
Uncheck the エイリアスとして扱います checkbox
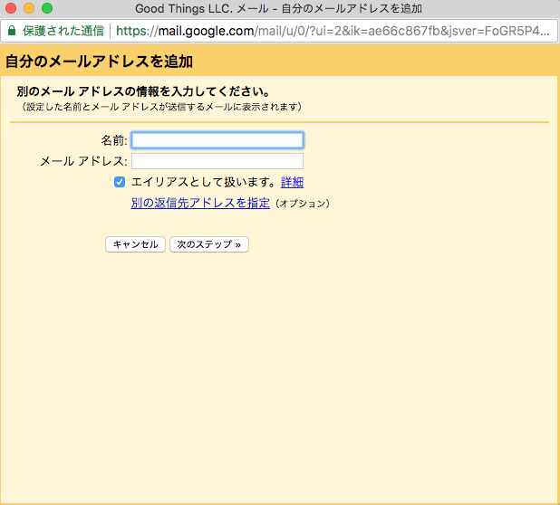(120, 182)
